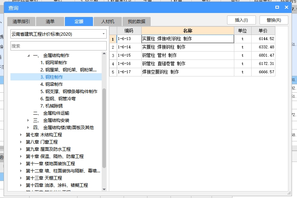This screenshot has height=198, width=297.
Task: Select 二、金属构件运输 tree item
Action: click(51, 113)
